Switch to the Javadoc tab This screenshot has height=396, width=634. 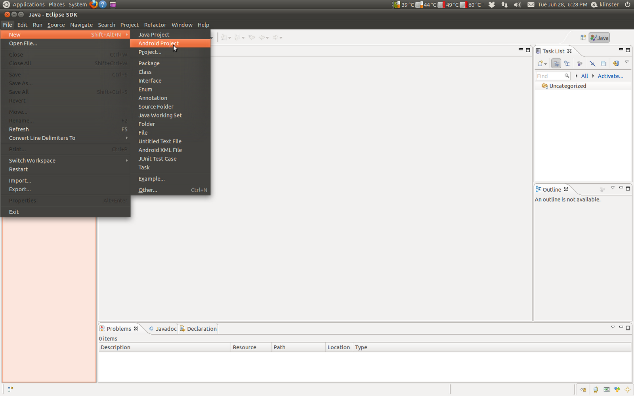162,329
